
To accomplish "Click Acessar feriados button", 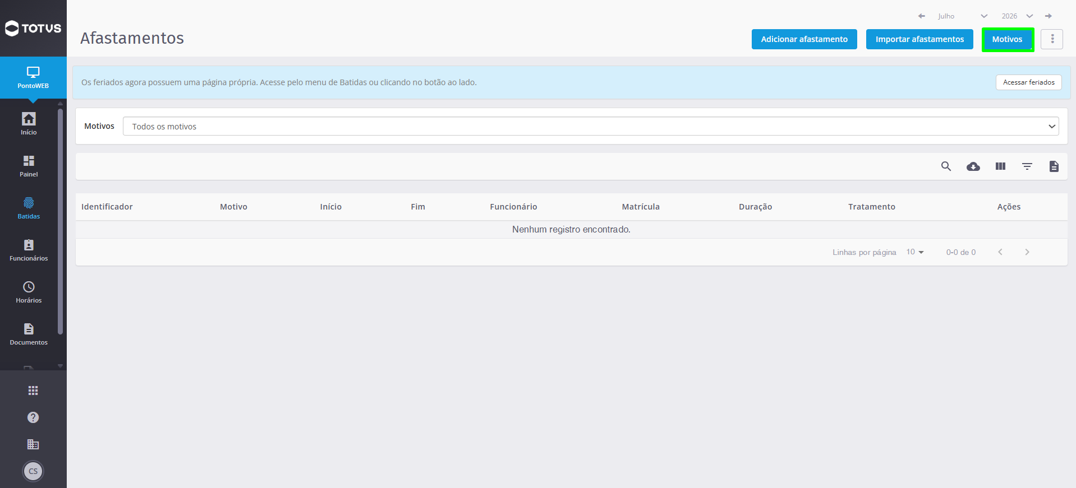I will point(1029,82).
